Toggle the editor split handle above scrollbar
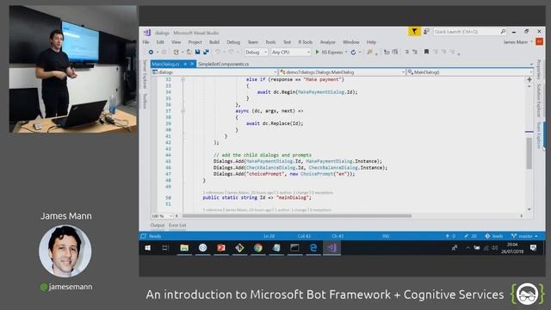Viewport: 551px width, 310px height. pos(529,79)
